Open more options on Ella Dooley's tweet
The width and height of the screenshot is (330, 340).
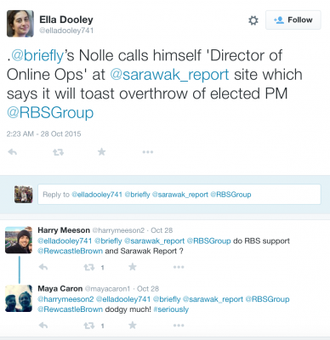(x=148, y=152)
